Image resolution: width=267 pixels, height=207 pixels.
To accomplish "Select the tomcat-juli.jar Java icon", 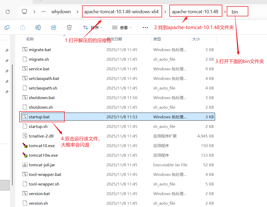I will tap(25, 164).
